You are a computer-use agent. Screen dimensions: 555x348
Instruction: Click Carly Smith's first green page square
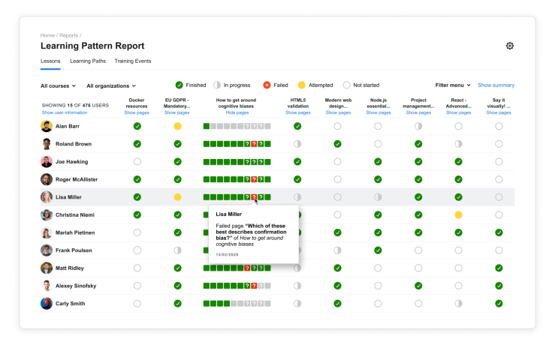pyautogui.click(x=207, y=304)
